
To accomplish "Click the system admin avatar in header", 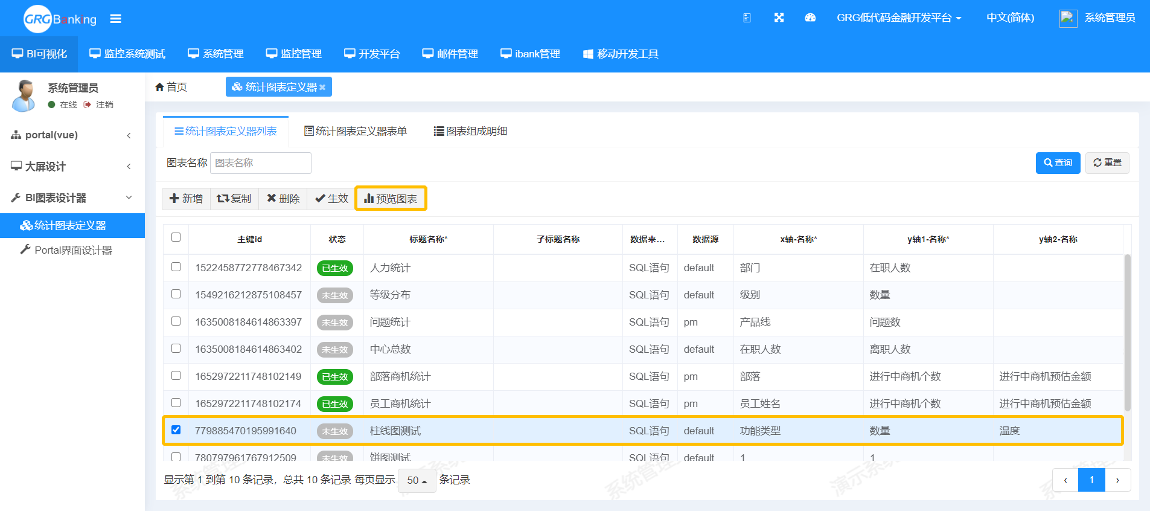I will [1068, 18].
